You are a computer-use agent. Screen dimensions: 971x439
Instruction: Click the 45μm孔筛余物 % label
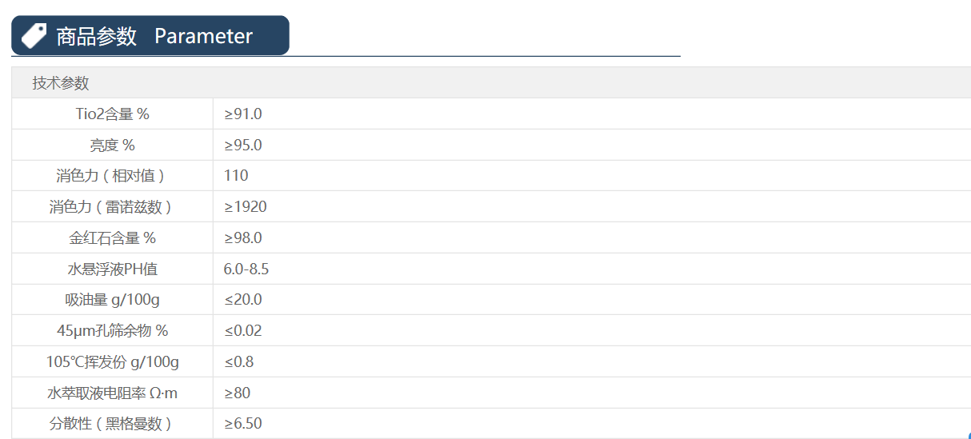(x=112, y=331)
